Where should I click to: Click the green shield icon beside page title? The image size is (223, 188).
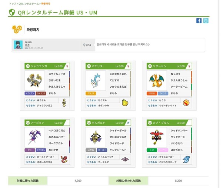[x=12, y=12]
